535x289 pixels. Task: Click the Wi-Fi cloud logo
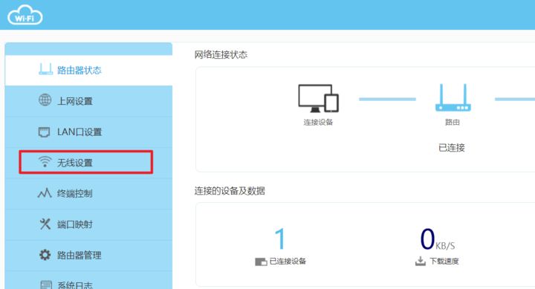coord(25,15)
